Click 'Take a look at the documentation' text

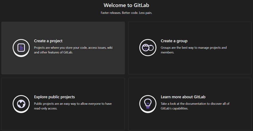tap(195, 104)
